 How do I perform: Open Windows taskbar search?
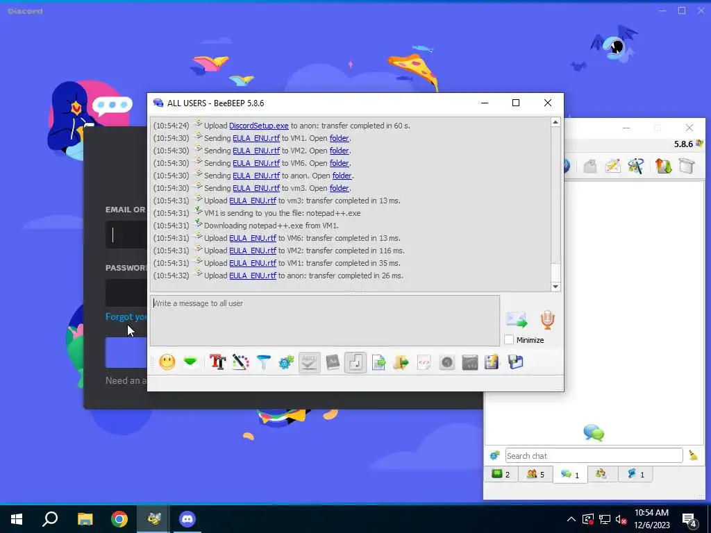point(50,519)
